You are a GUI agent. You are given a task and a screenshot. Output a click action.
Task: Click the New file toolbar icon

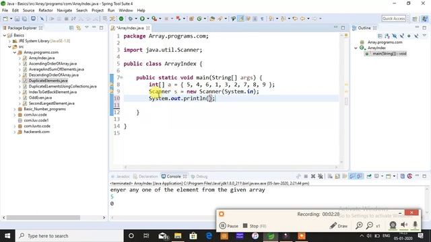point(5,19)
